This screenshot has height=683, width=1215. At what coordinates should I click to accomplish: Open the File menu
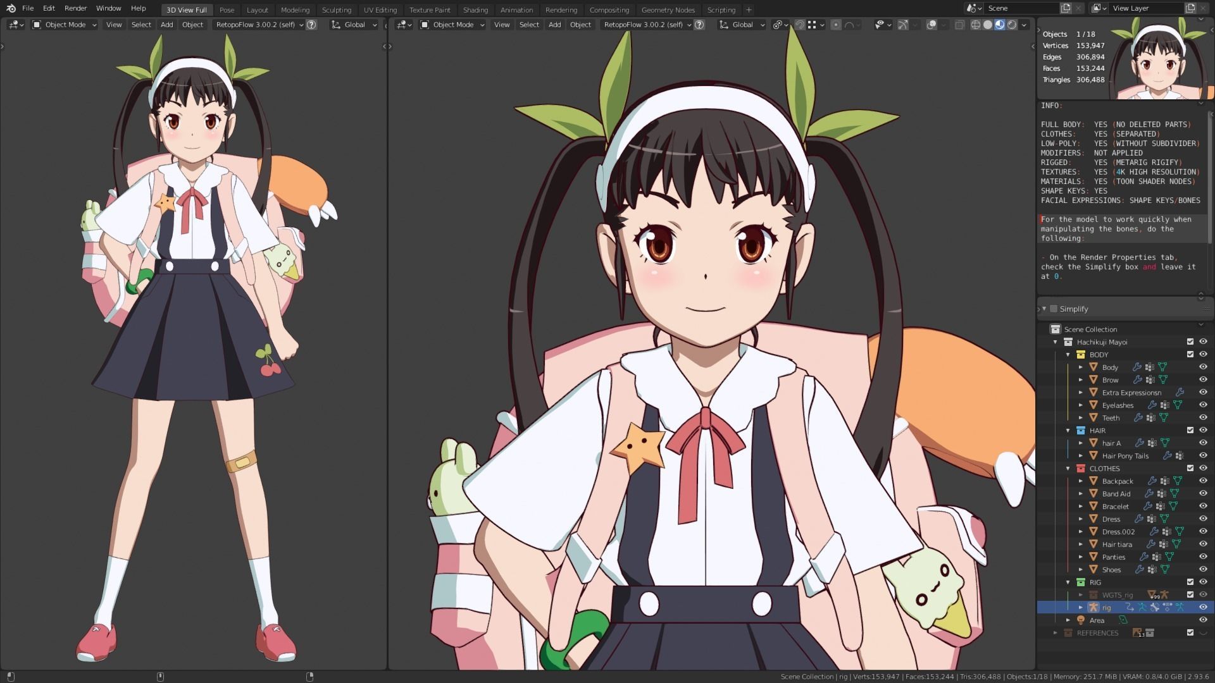pyautogui.click(x=28, y=8)
